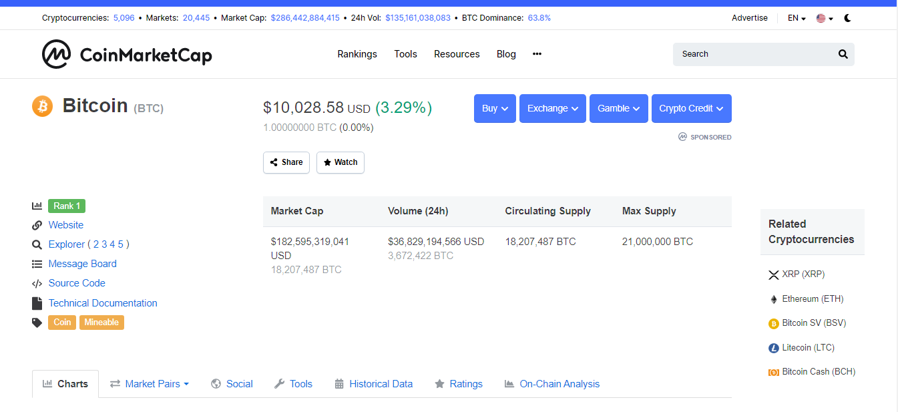Click the Source Code brackets icon
The image size is (898, 412).
[x=37, y=284]
